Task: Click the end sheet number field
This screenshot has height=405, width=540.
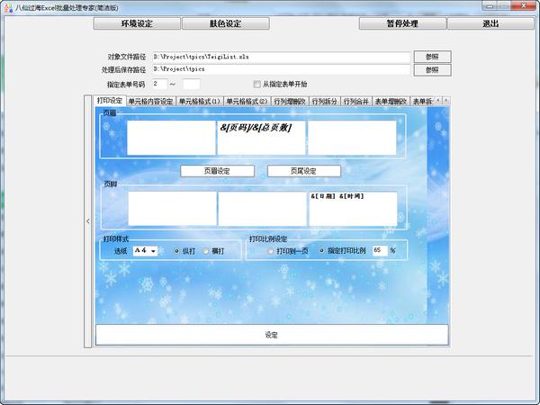Action: tap(191, 84)
